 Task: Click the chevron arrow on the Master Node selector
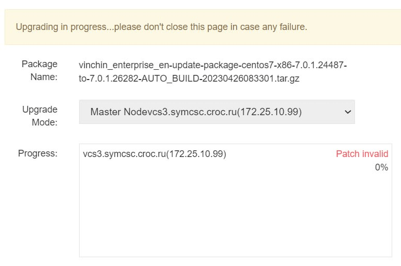348,112
